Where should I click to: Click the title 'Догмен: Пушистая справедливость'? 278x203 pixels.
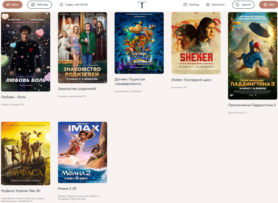(x=130, y=82)
